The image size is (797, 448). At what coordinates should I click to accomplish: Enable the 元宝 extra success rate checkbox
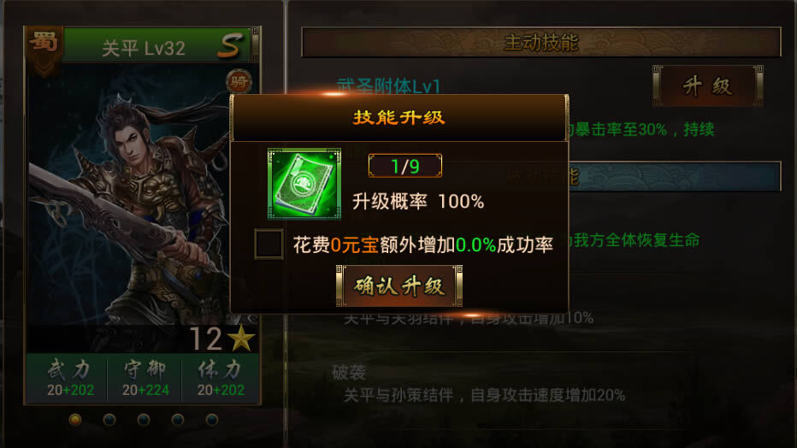click(269, 245)
